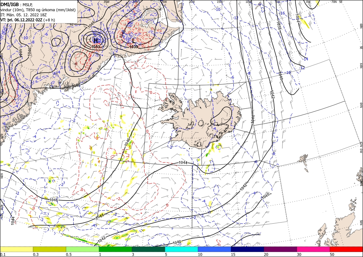Click the '15W' longitude label

(x=220, y=2)
